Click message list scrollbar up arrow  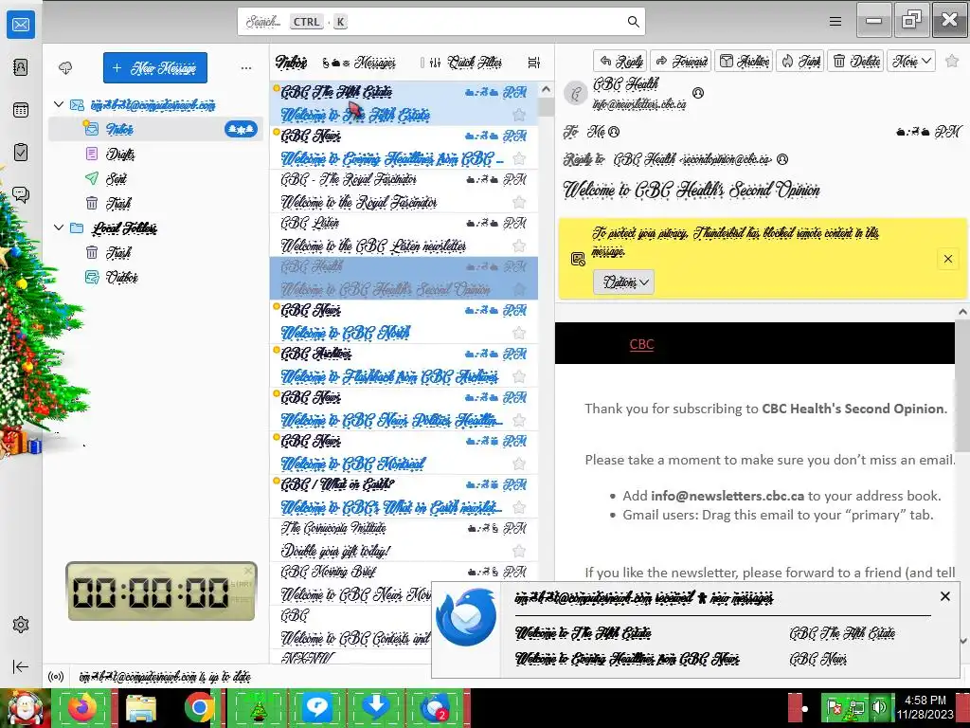point(546,89)
